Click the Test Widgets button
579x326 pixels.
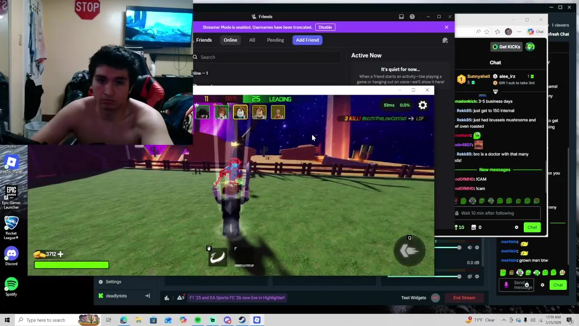pos(413,297)
